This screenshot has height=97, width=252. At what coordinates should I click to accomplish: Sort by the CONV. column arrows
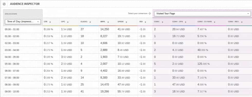pos(162,22)
